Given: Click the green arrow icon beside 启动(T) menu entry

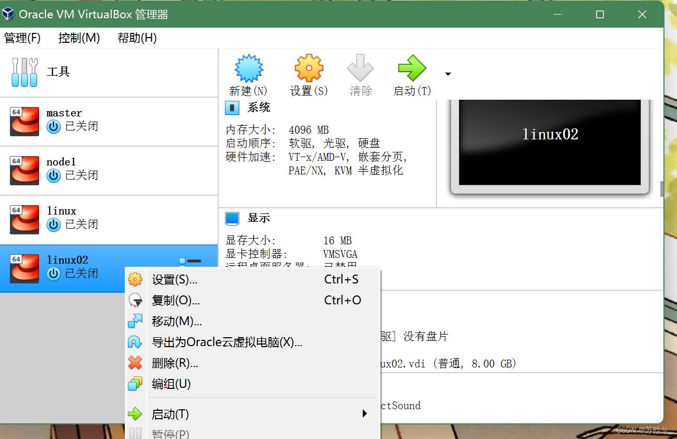Looking at the screenshot, I should coord(135,414).
